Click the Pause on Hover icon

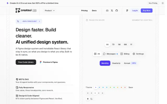click(x=87, y=20)
